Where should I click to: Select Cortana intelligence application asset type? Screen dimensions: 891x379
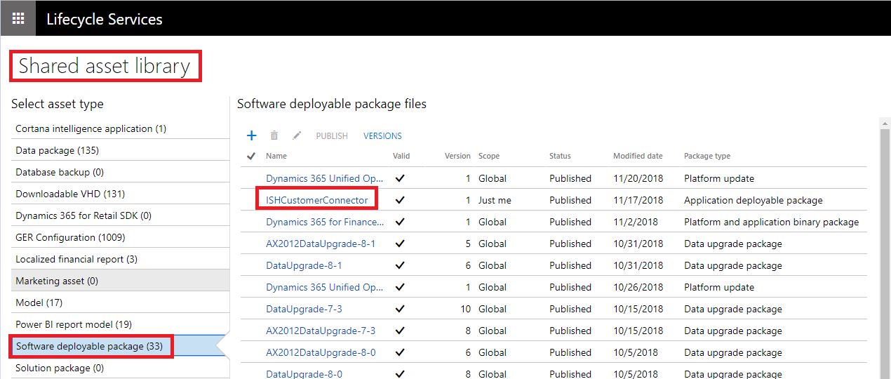[120, 128]
